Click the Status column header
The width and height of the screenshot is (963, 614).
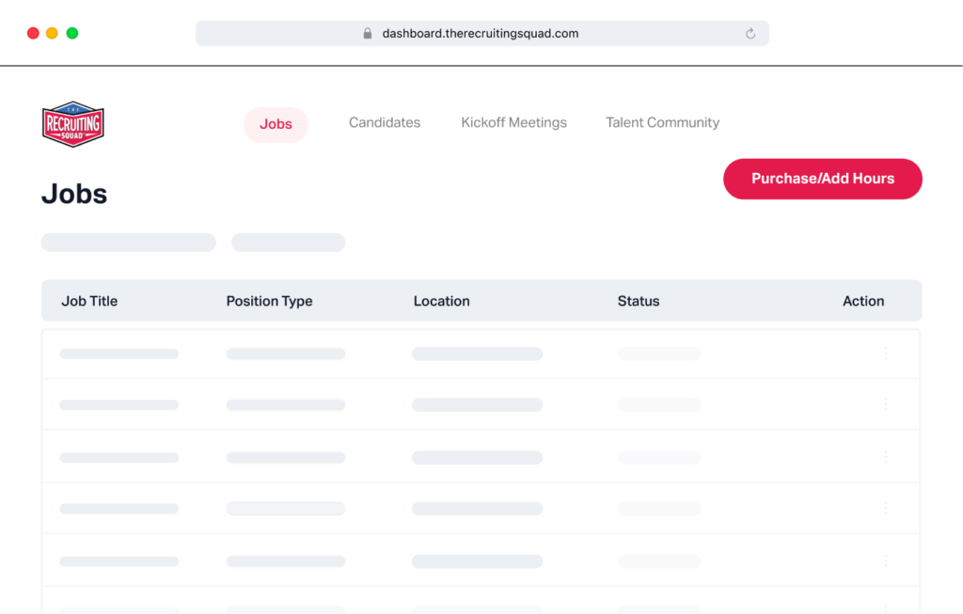tap(639, 301)
